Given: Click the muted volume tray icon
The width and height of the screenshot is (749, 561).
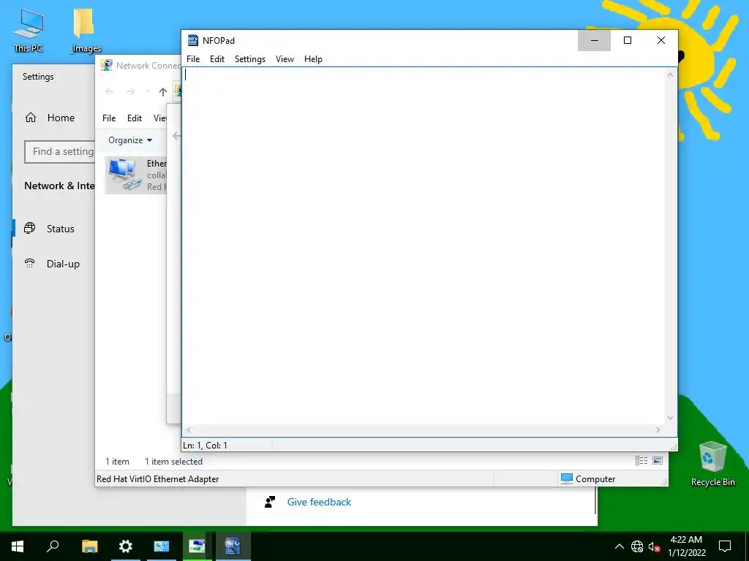Looking at the screenshot, I should click(x=654, y=546).
